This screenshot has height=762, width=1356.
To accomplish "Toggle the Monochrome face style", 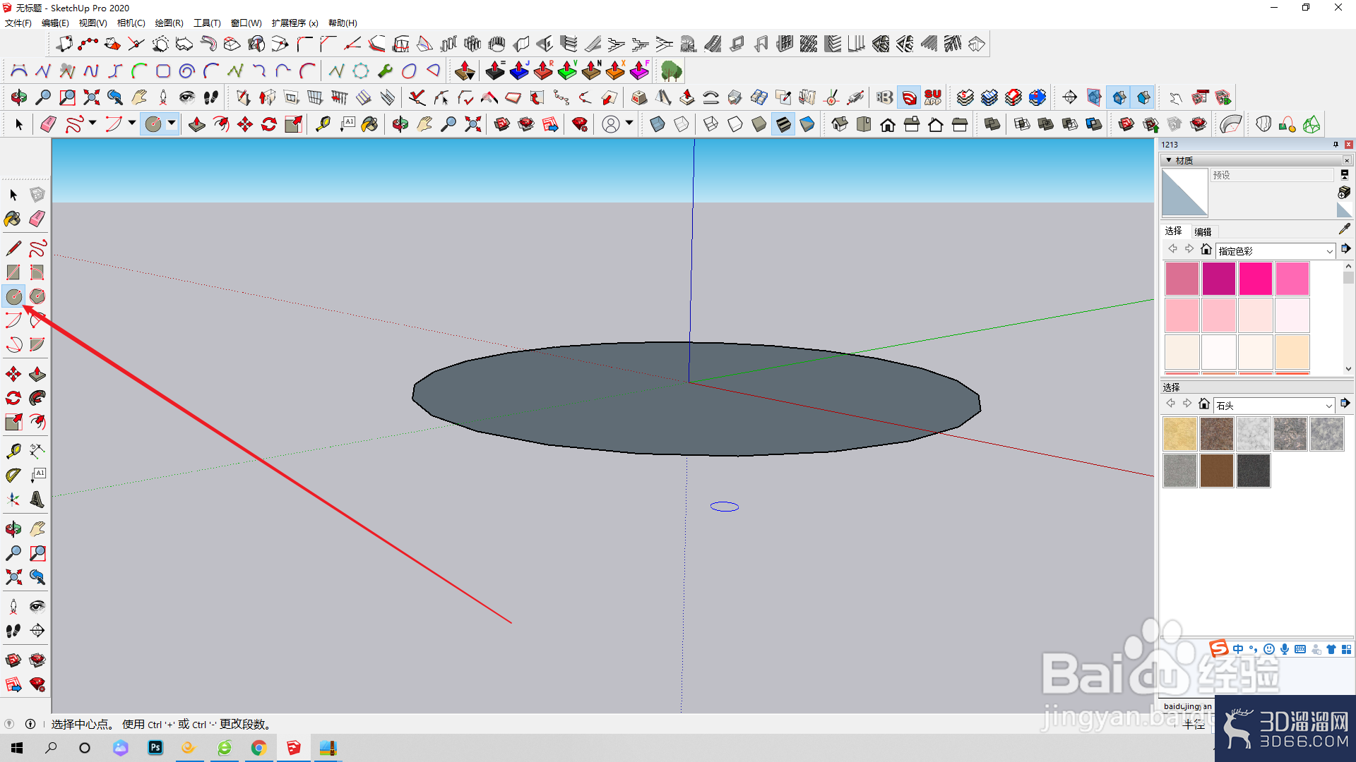I will pyautogui.click(x=807, y=124).
